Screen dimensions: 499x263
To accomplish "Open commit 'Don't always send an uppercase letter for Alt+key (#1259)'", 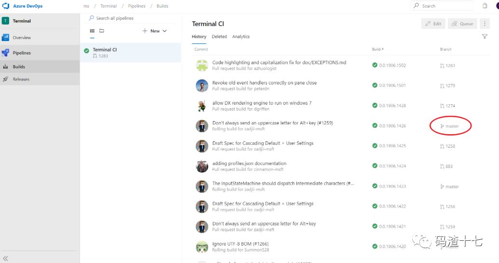I will tap(273, 123).
